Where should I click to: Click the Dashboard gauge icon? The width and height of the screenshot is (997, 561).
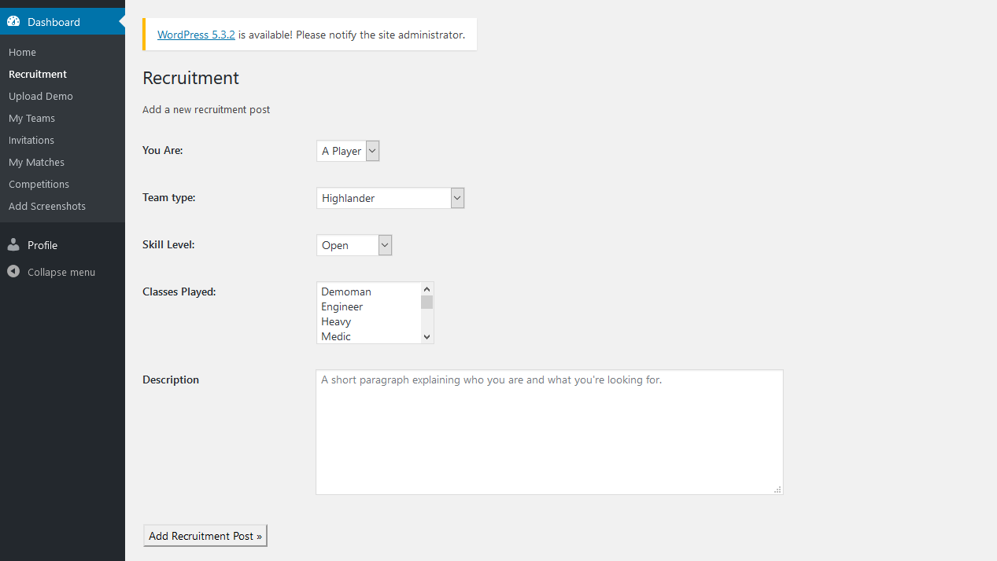tap(13, 22)
